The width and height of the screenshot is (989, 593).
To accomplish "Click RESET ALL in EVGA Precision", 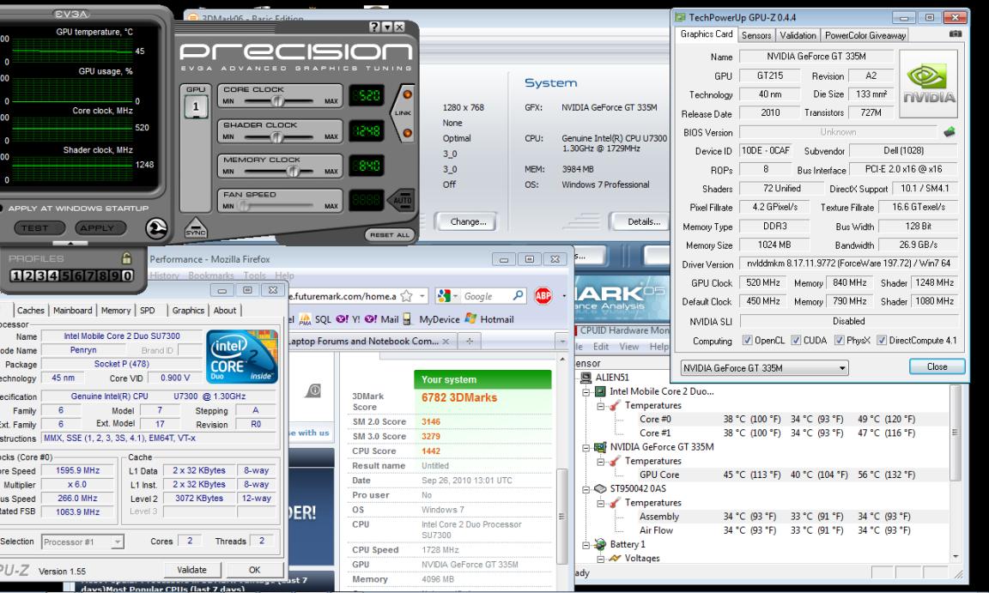I will coord(390,234).
